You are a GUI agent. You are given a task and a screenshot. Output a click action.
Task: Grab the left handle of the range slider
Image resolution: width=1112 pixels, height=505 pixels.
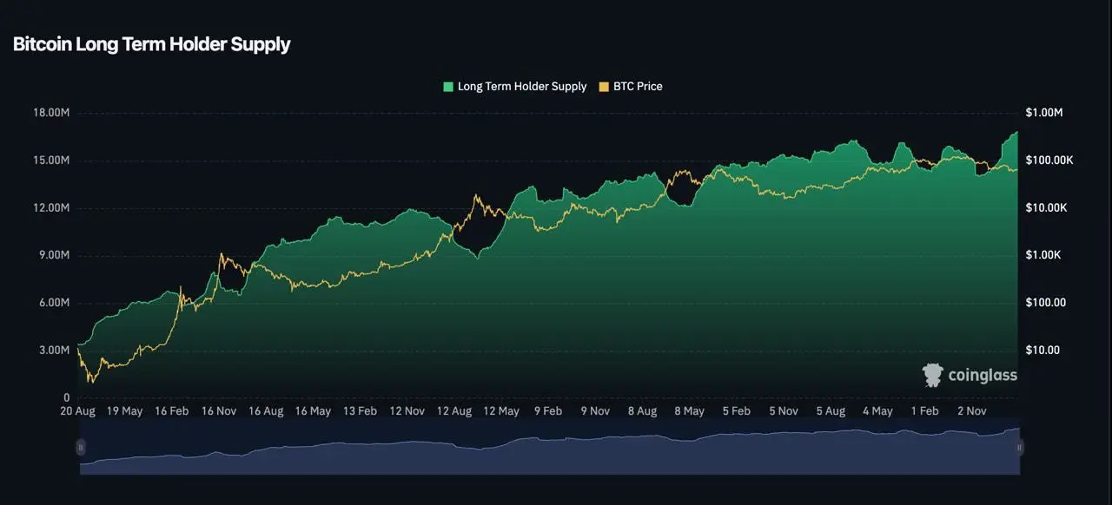[81, 448]
